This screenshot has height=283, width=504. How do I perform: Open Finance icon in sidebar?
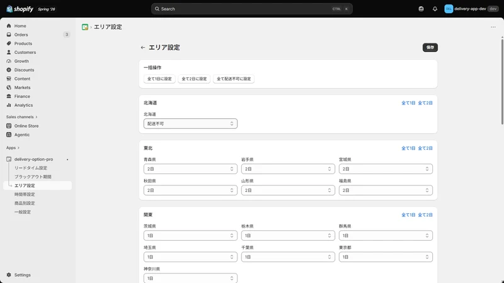tap(9, 96)
